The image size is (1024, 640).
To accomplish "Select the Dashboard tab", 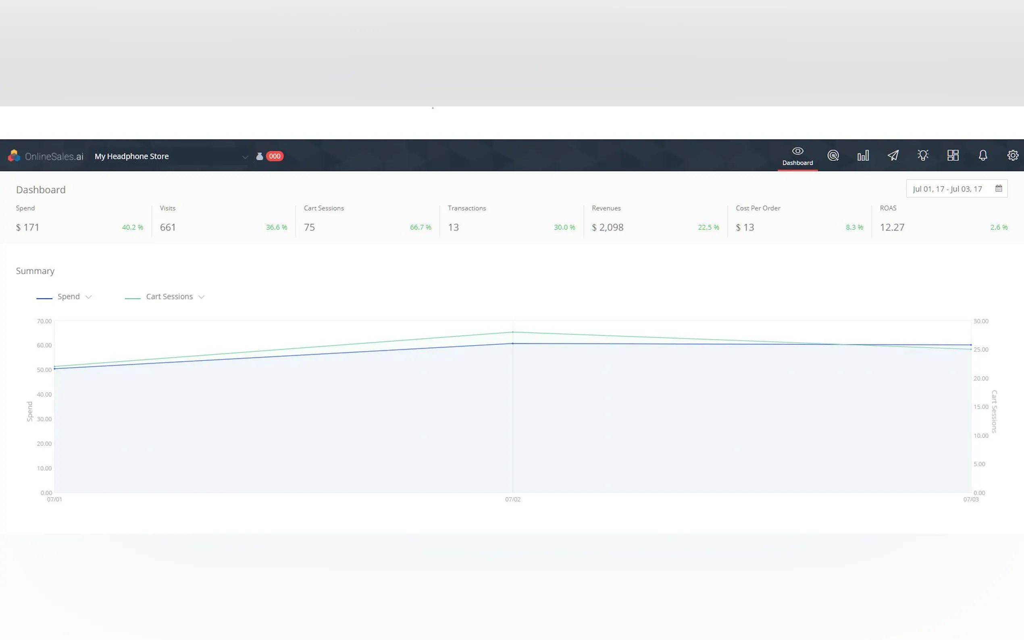I will [x=797, y=156].
